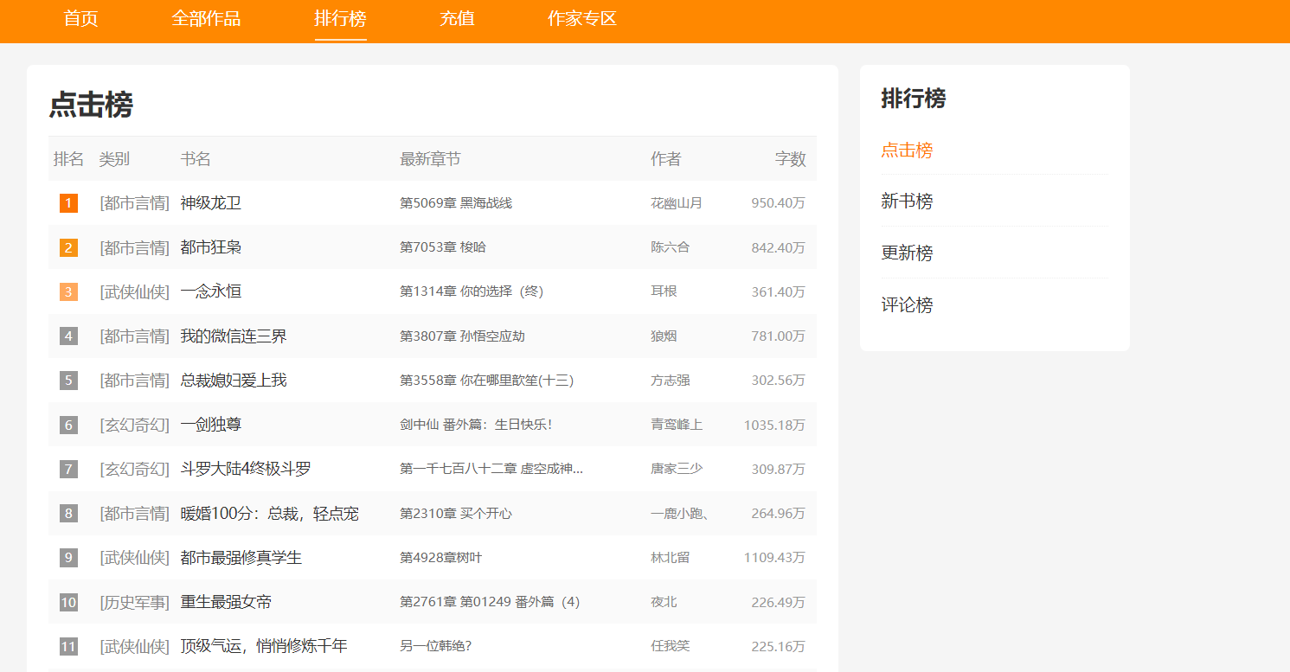This screenshot has width=1290, height=672.
Task: Click author name 陈六合
Action: point(671,247)
